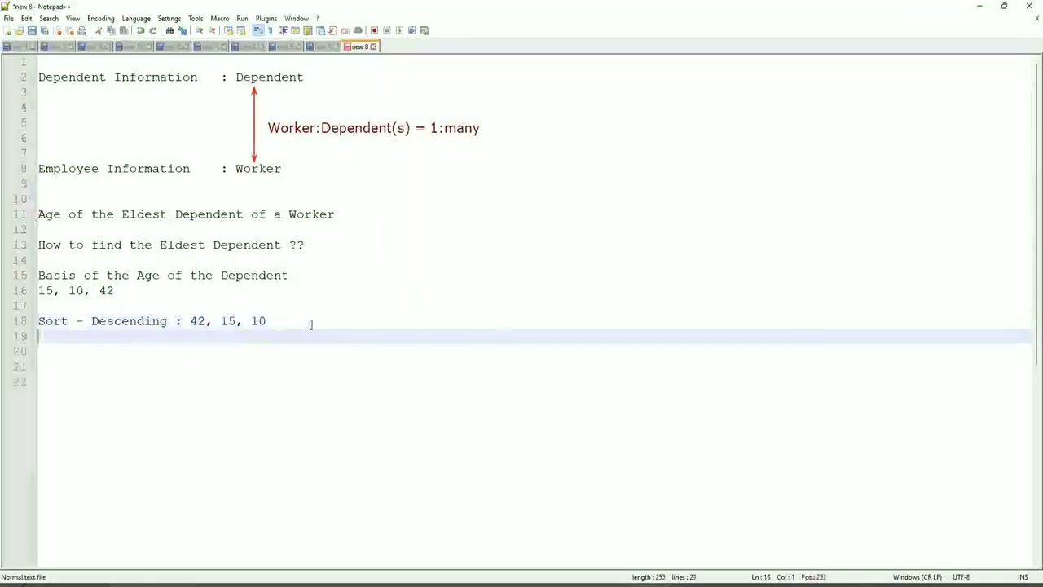Toggle indent guide toolbar button
Screen dimensions: 1043x587
pos(284,31)
